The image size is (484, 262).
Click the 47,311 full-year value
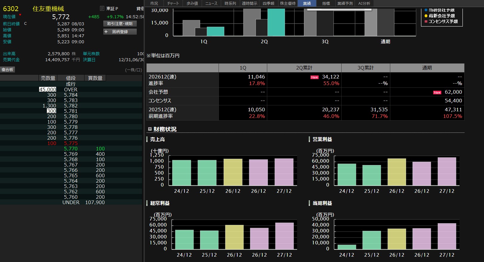[453, 110]
